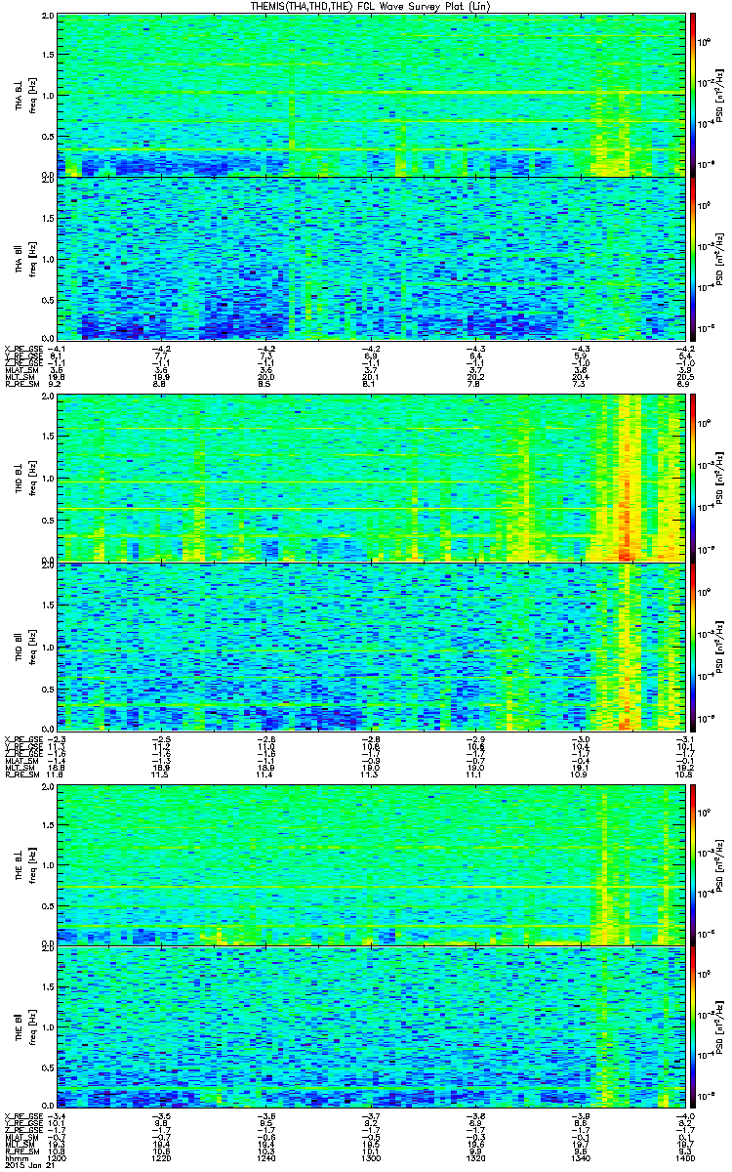This screenshot has width=732, height=1172.
Task: Click the X_RE_GSE row label under the THE panels
Action: 22,1115
